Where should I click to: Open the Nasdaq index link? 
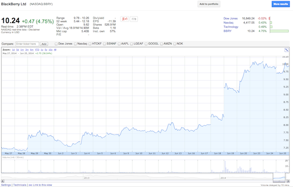(228, 22)
